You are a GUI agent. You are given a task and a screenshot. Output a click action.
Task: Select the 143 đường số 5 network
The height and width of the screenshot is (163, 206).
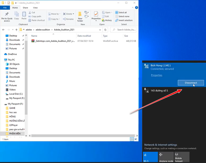point(174,91)
